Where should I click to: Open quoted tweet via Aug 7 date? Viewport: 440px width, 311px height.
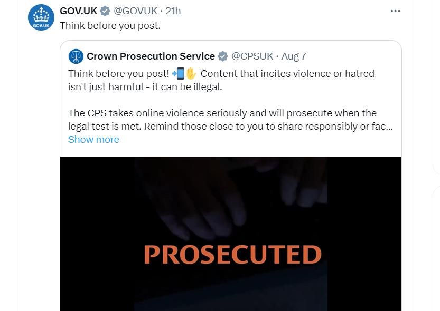[x=294, y=56]
